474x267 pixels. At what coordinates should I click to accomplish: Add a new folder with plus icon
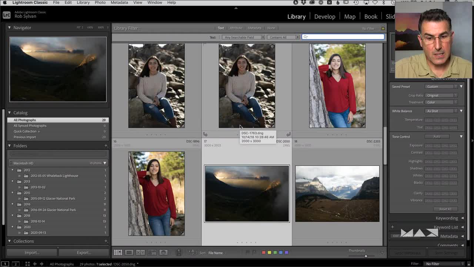[106, 146]
